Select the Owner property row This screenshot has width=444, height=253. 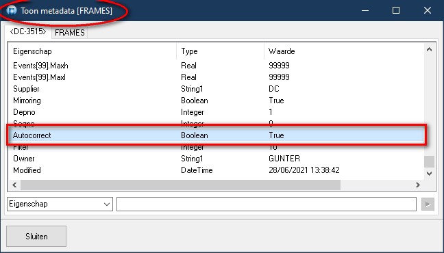click(x=217, y=159)
